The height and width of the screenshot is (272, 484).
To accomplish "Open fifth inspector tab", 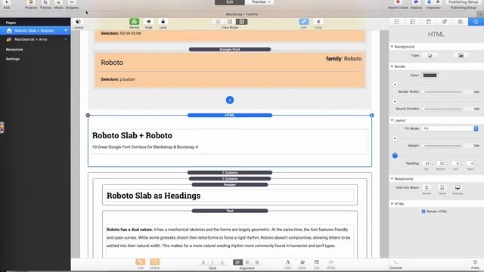I will click(x=460, y=22).
